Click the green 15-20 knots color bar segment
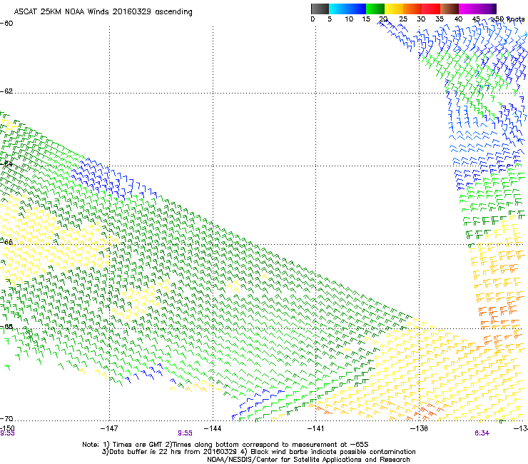Image resolution: width=528 pixels, height=464 pixels. pos(375,9)
